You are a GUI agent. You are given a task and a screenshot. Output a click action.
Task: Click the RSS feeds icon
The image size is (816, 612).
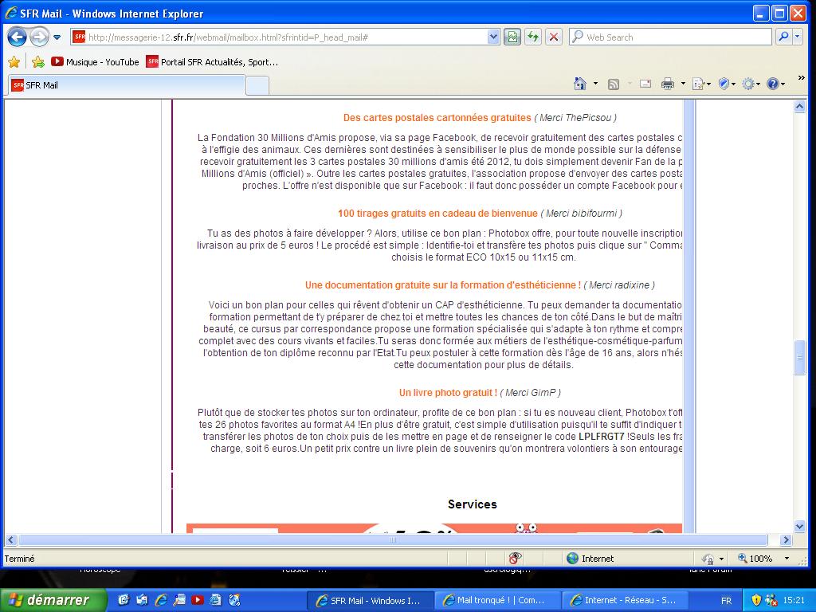(x=614, y=84)
